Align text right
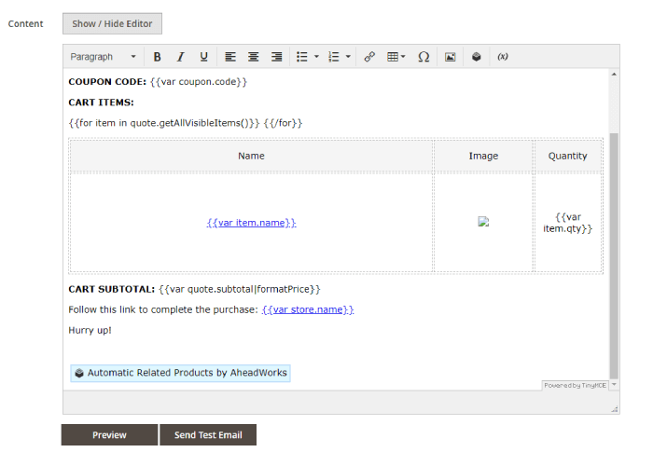The image size is (653, 466). (276, 57)
